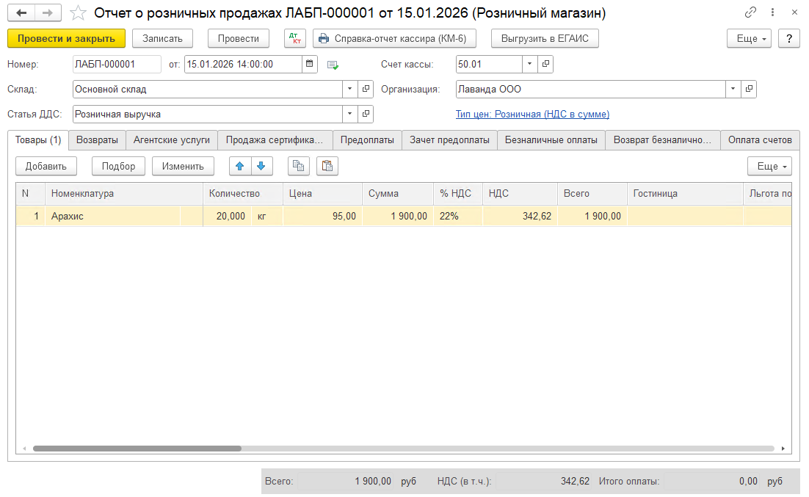The height and width of the screenshot is (497, 809).
Task: Expand Статья ДДС dropdown list
Action: pyautogui.click(x=350, y=114)
